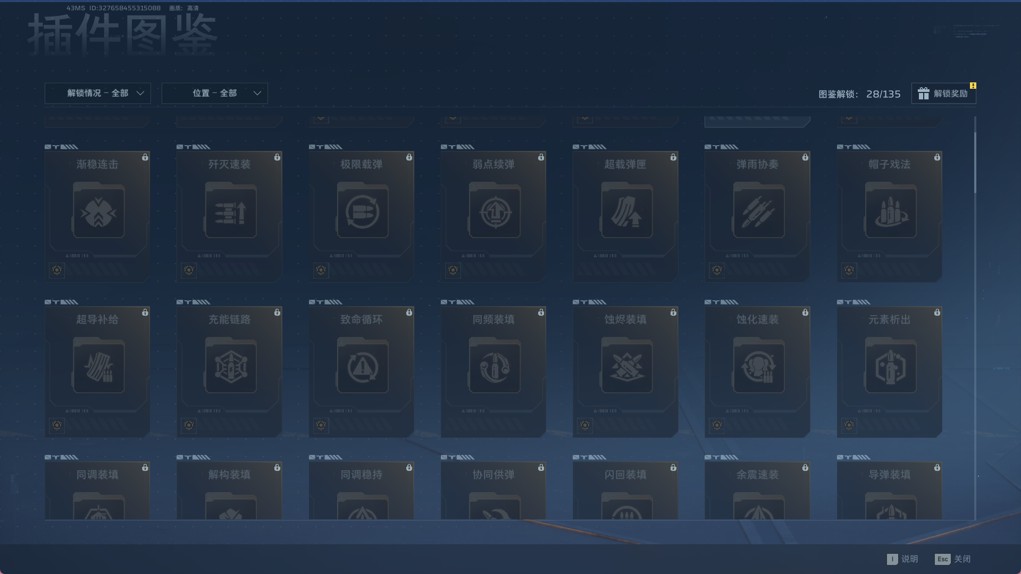Expand the 解锁情况 - 全部 filter dropdown
This screenshot has height=574, width=1021.
pyautogui.click(x=98, y=93)
